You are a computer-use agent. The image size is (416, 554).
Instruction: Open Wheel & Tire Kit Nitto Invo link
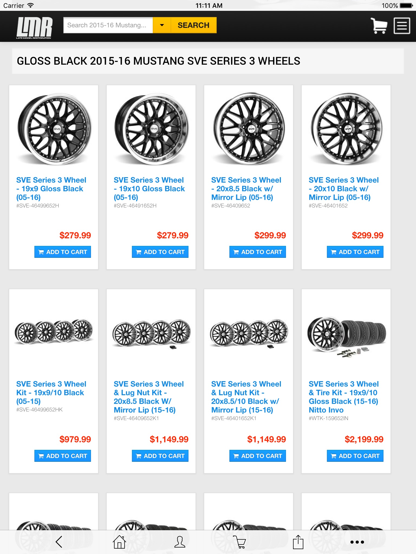[x=344, y=397]
